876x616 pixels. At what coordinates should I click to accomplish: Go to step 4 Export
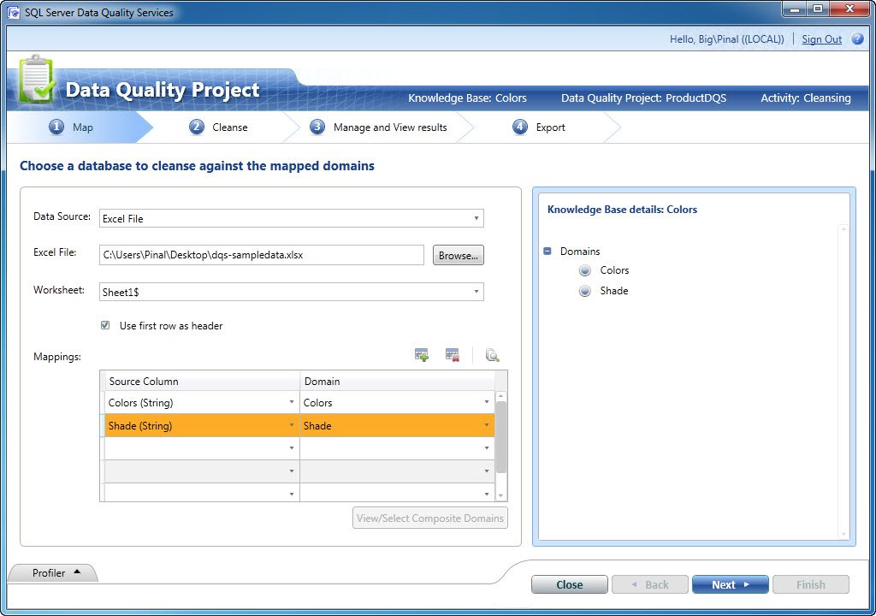click(x=539, y=127)
